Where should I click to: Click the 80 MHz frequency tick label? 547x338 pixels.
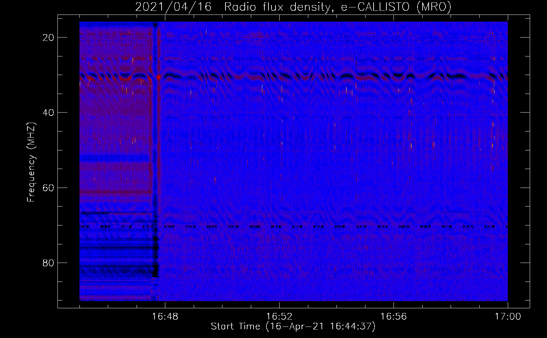pyautogui.click(x=48, y=263)
